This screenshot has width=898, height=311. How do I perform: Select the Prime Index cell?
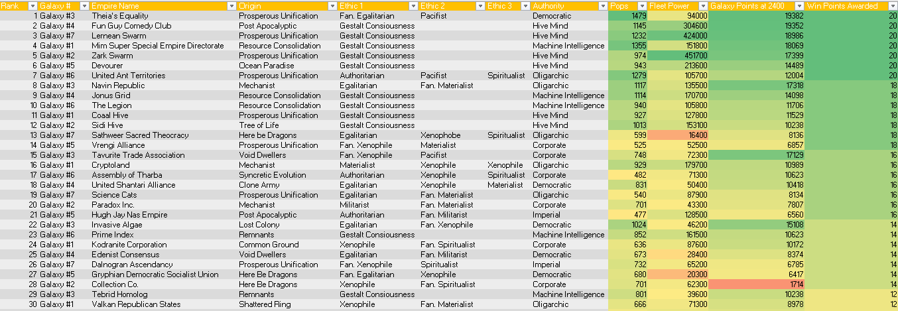click(x=163, y=235)
